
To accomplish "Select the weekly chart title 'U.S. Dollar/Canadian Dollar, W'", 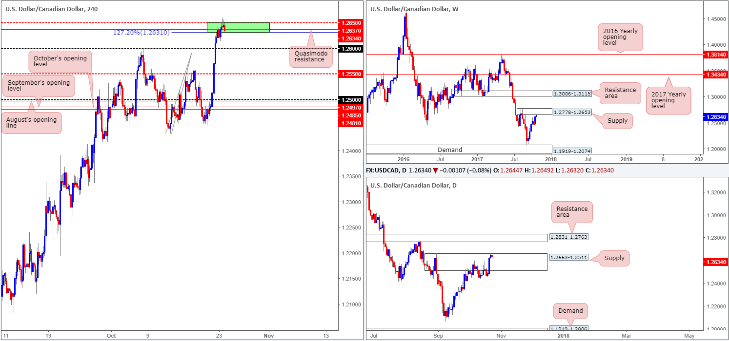I will (414, 9).
